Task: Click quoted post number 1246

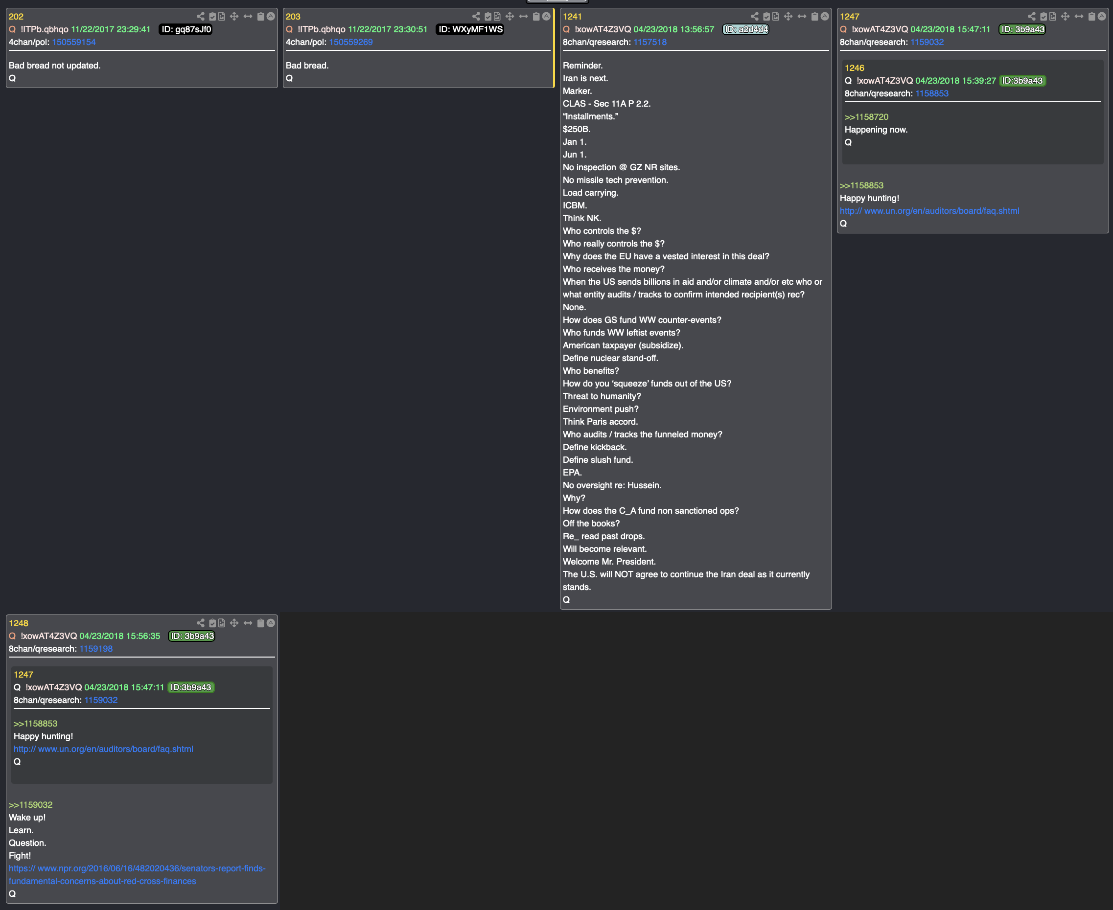Action: pos(855,68)
